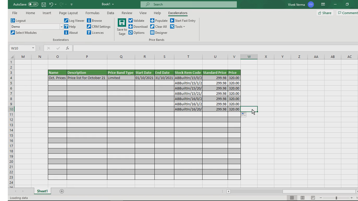Select cell with Oct. Prices
This screenshot has height=201, width=358.
tap(57, 78)
